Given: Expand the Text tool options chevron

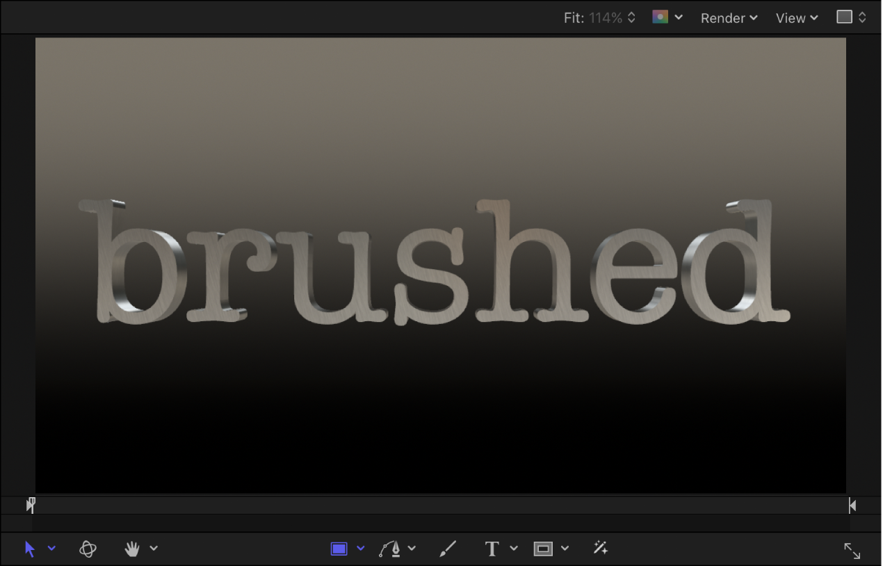Looking at the screenshot, I should coord(513,549).
